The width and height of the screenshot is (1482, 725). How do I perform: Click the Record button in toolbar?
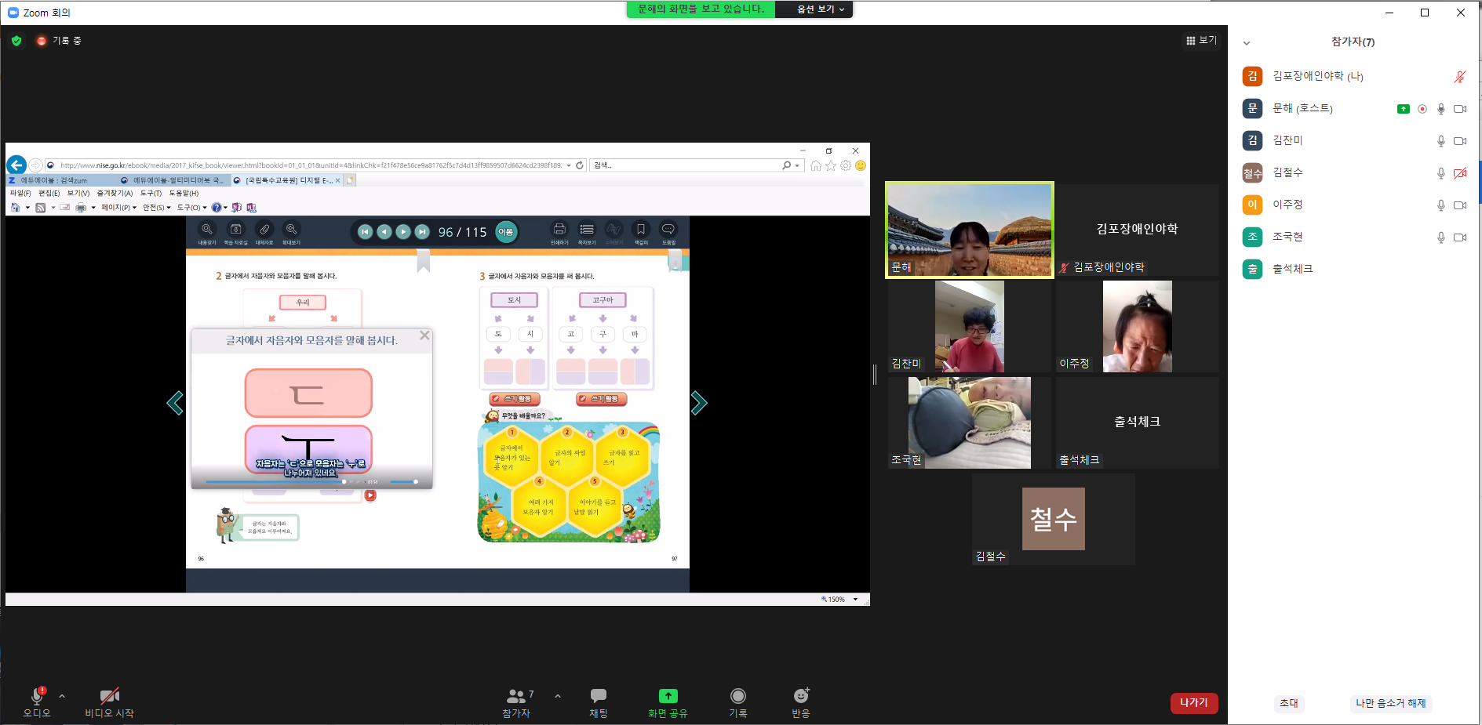(737, 702)
